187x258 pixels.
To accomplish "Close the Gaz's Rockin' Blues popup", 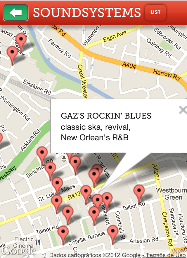I will [x=183, y=110].
